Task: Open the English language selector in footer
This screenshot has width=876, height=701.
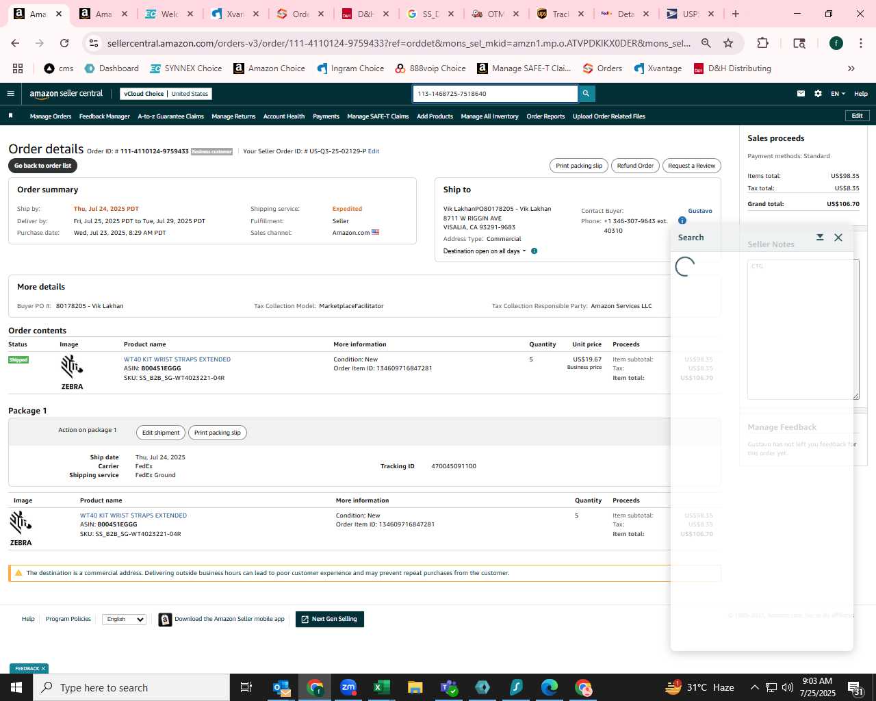Action: pyautogui.click(x=124, y=619)
